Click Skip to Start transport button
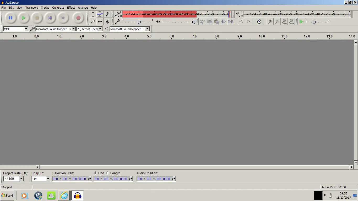Image resolution: width=358 pixels, height=201 pixels. [x=50, y=18]
